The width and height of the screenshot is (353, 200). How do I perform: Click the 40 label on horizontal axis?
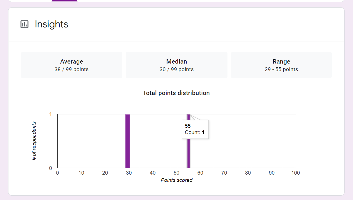point(153,173)
